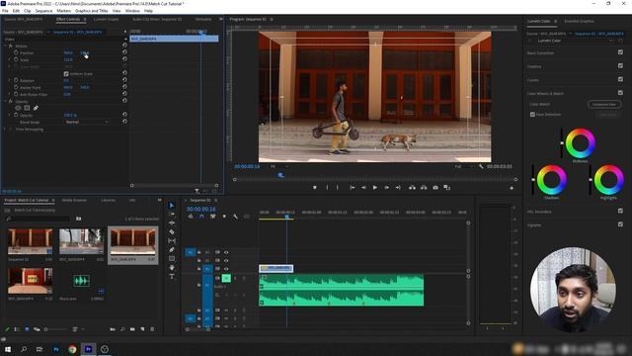Open the Sequence menu
The width and height of the screenshot is (632, 356).
tap(43, 11)
